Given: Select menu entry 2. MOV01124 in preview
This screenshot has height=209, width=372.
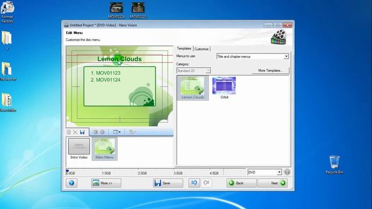Looking at the screenshot, I should [x=106, y=80].
